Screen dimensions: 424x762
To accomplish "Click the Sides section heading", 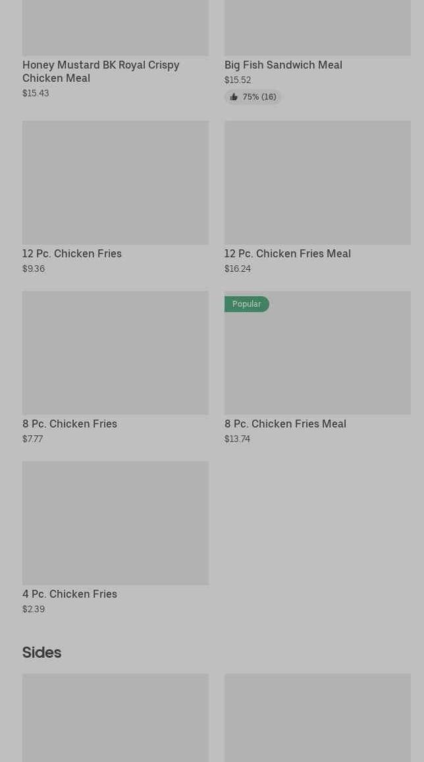I will tap(41, 652).
